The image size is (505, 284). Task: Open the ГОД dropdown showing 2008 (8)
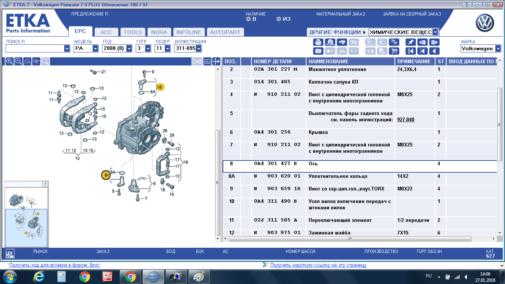(129, 48)
